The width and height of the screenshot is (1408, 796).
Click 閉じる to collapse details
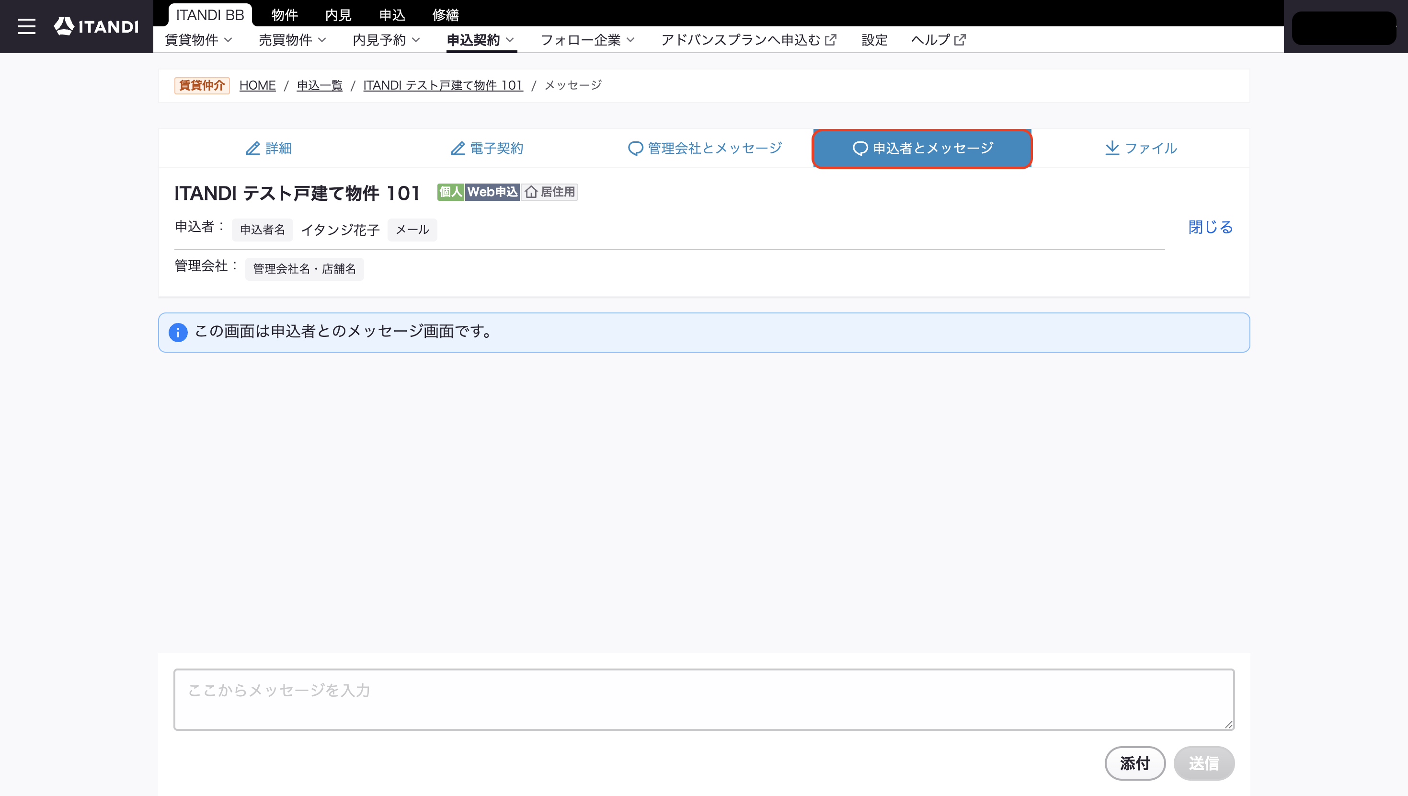click(x=1211, y=227)
